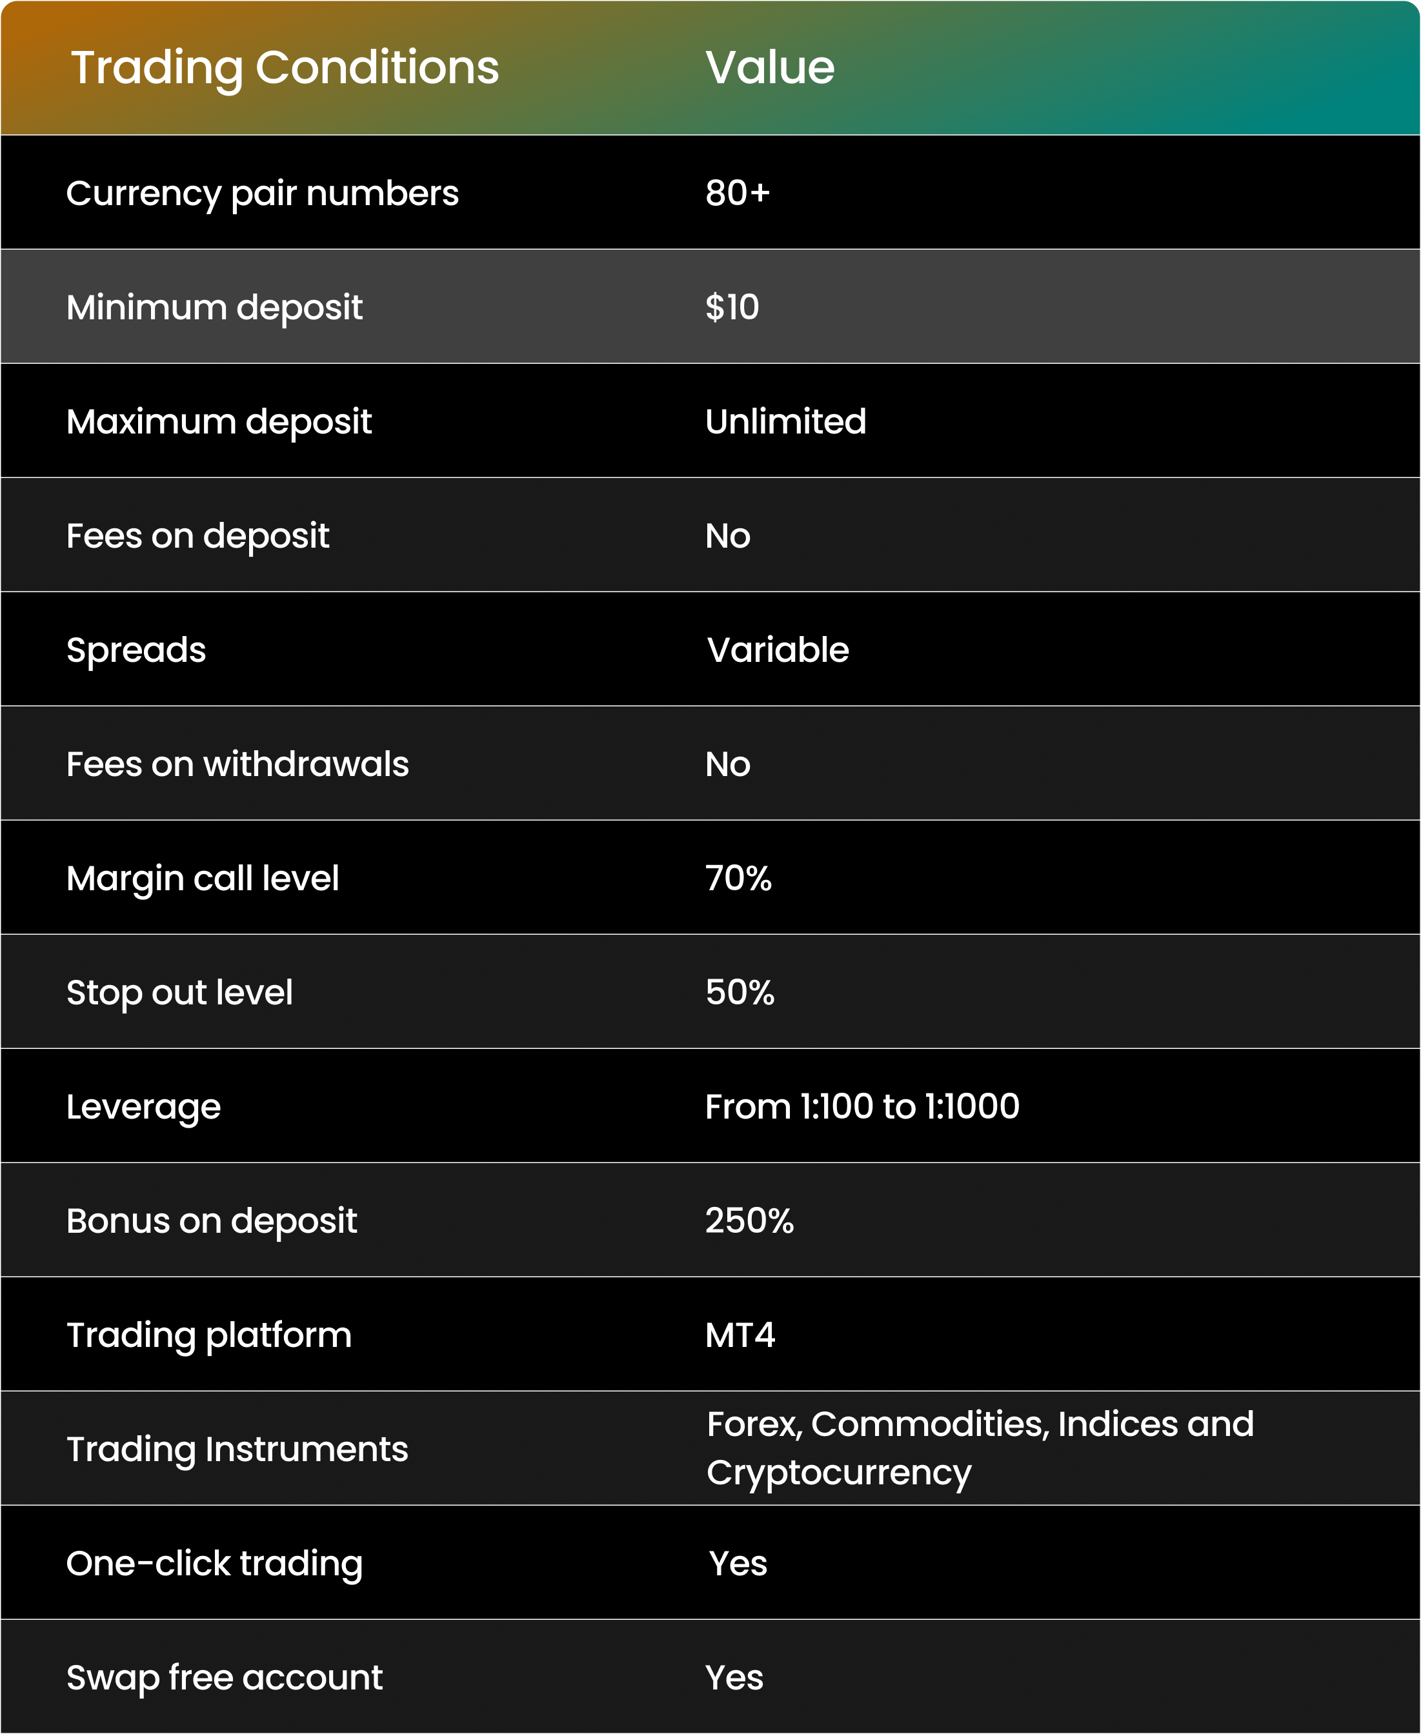Click the 70% margin call value

click(738, 878)
